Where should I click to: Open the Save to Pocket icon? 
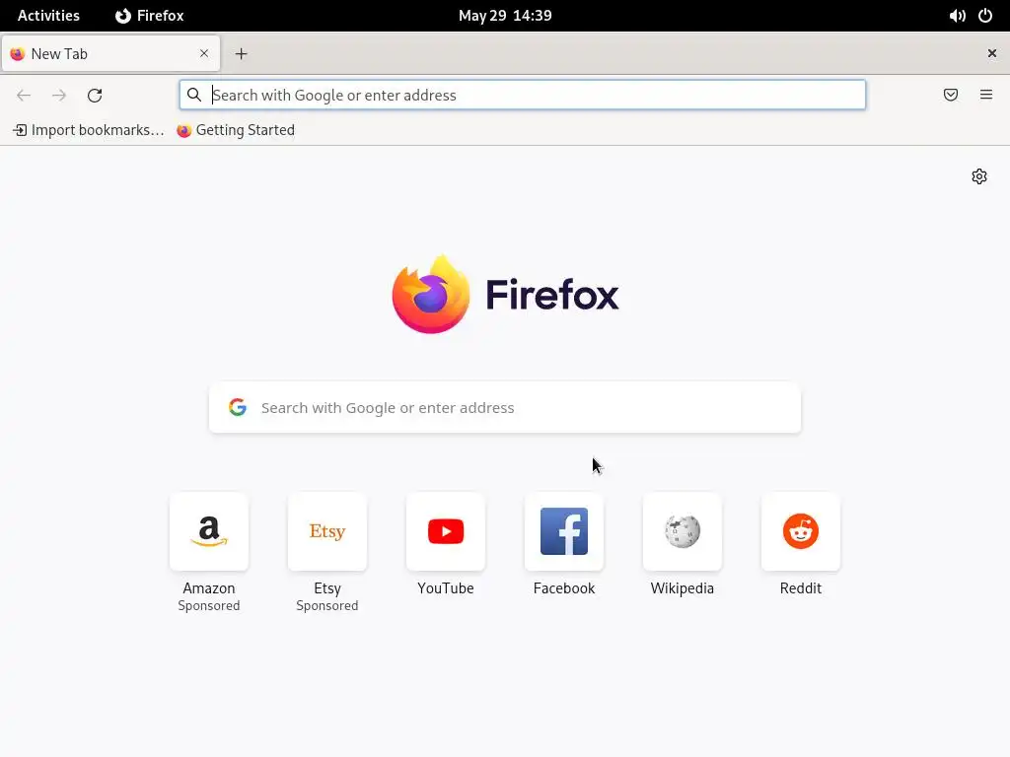[951, 96]
